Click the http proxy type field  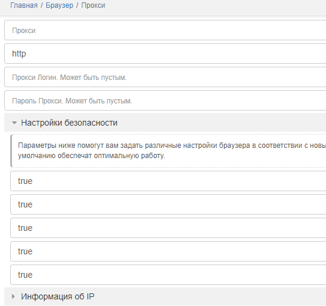[165, 54]
